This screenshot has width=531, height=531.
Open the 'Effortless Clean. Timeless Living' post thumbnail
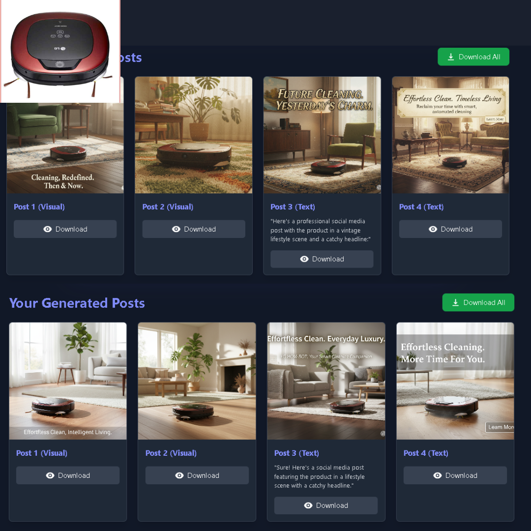pyautogui.click(x=450, y=135)
